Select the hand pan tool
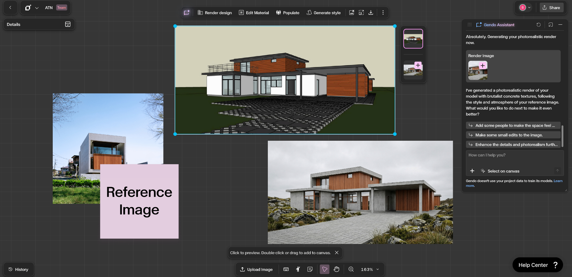This screenshot has height=277, width=572. click(336, 269)
